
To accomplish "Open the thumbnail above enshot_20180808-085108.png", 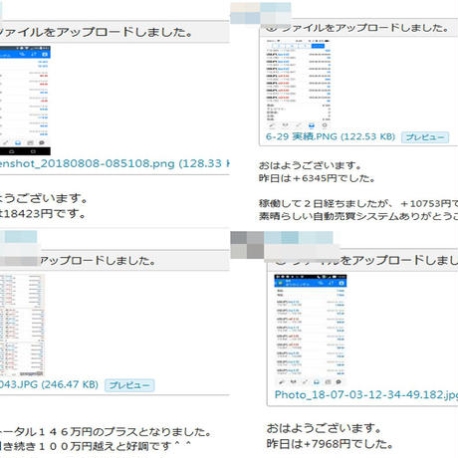I will (25, 101).
